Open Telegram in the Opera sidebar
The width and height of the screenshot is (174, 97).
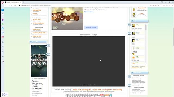pos(2,28)
